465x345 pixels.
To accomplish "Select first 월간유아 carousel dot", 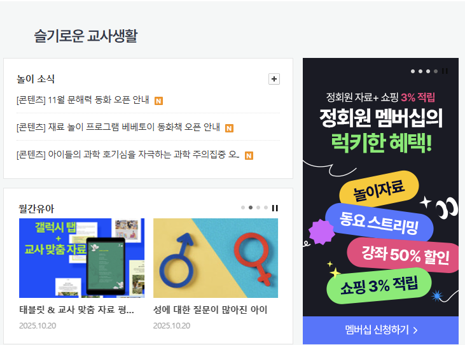I will [243, 208].
